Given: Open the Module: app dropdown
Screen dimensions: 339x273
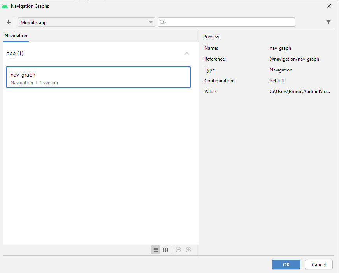Looking at the screenshot, I should [86, 22].
